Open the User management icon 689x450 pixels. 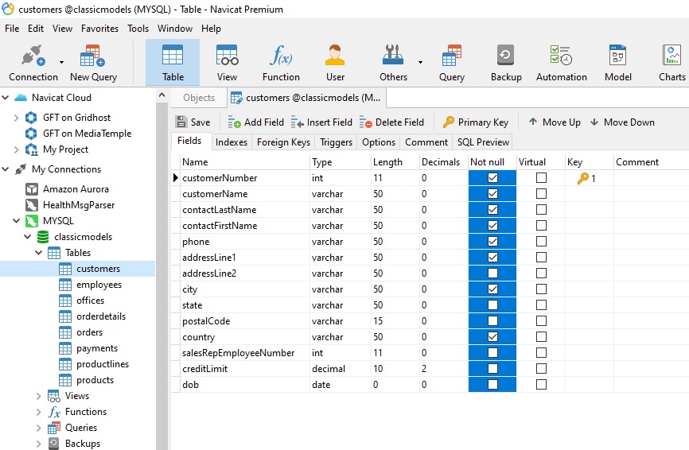335,63
